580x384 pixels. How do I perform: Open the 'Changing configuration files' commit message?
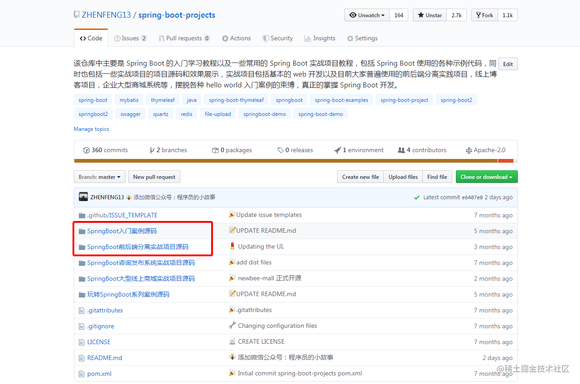[277, 326]
